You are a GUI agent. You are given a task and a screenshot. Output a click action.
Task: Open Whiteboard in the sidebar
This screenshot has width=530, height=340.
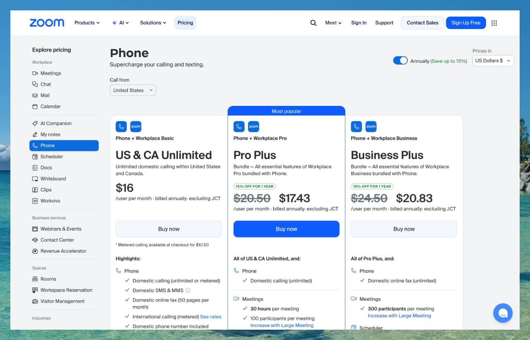click(x=53, y=179)
